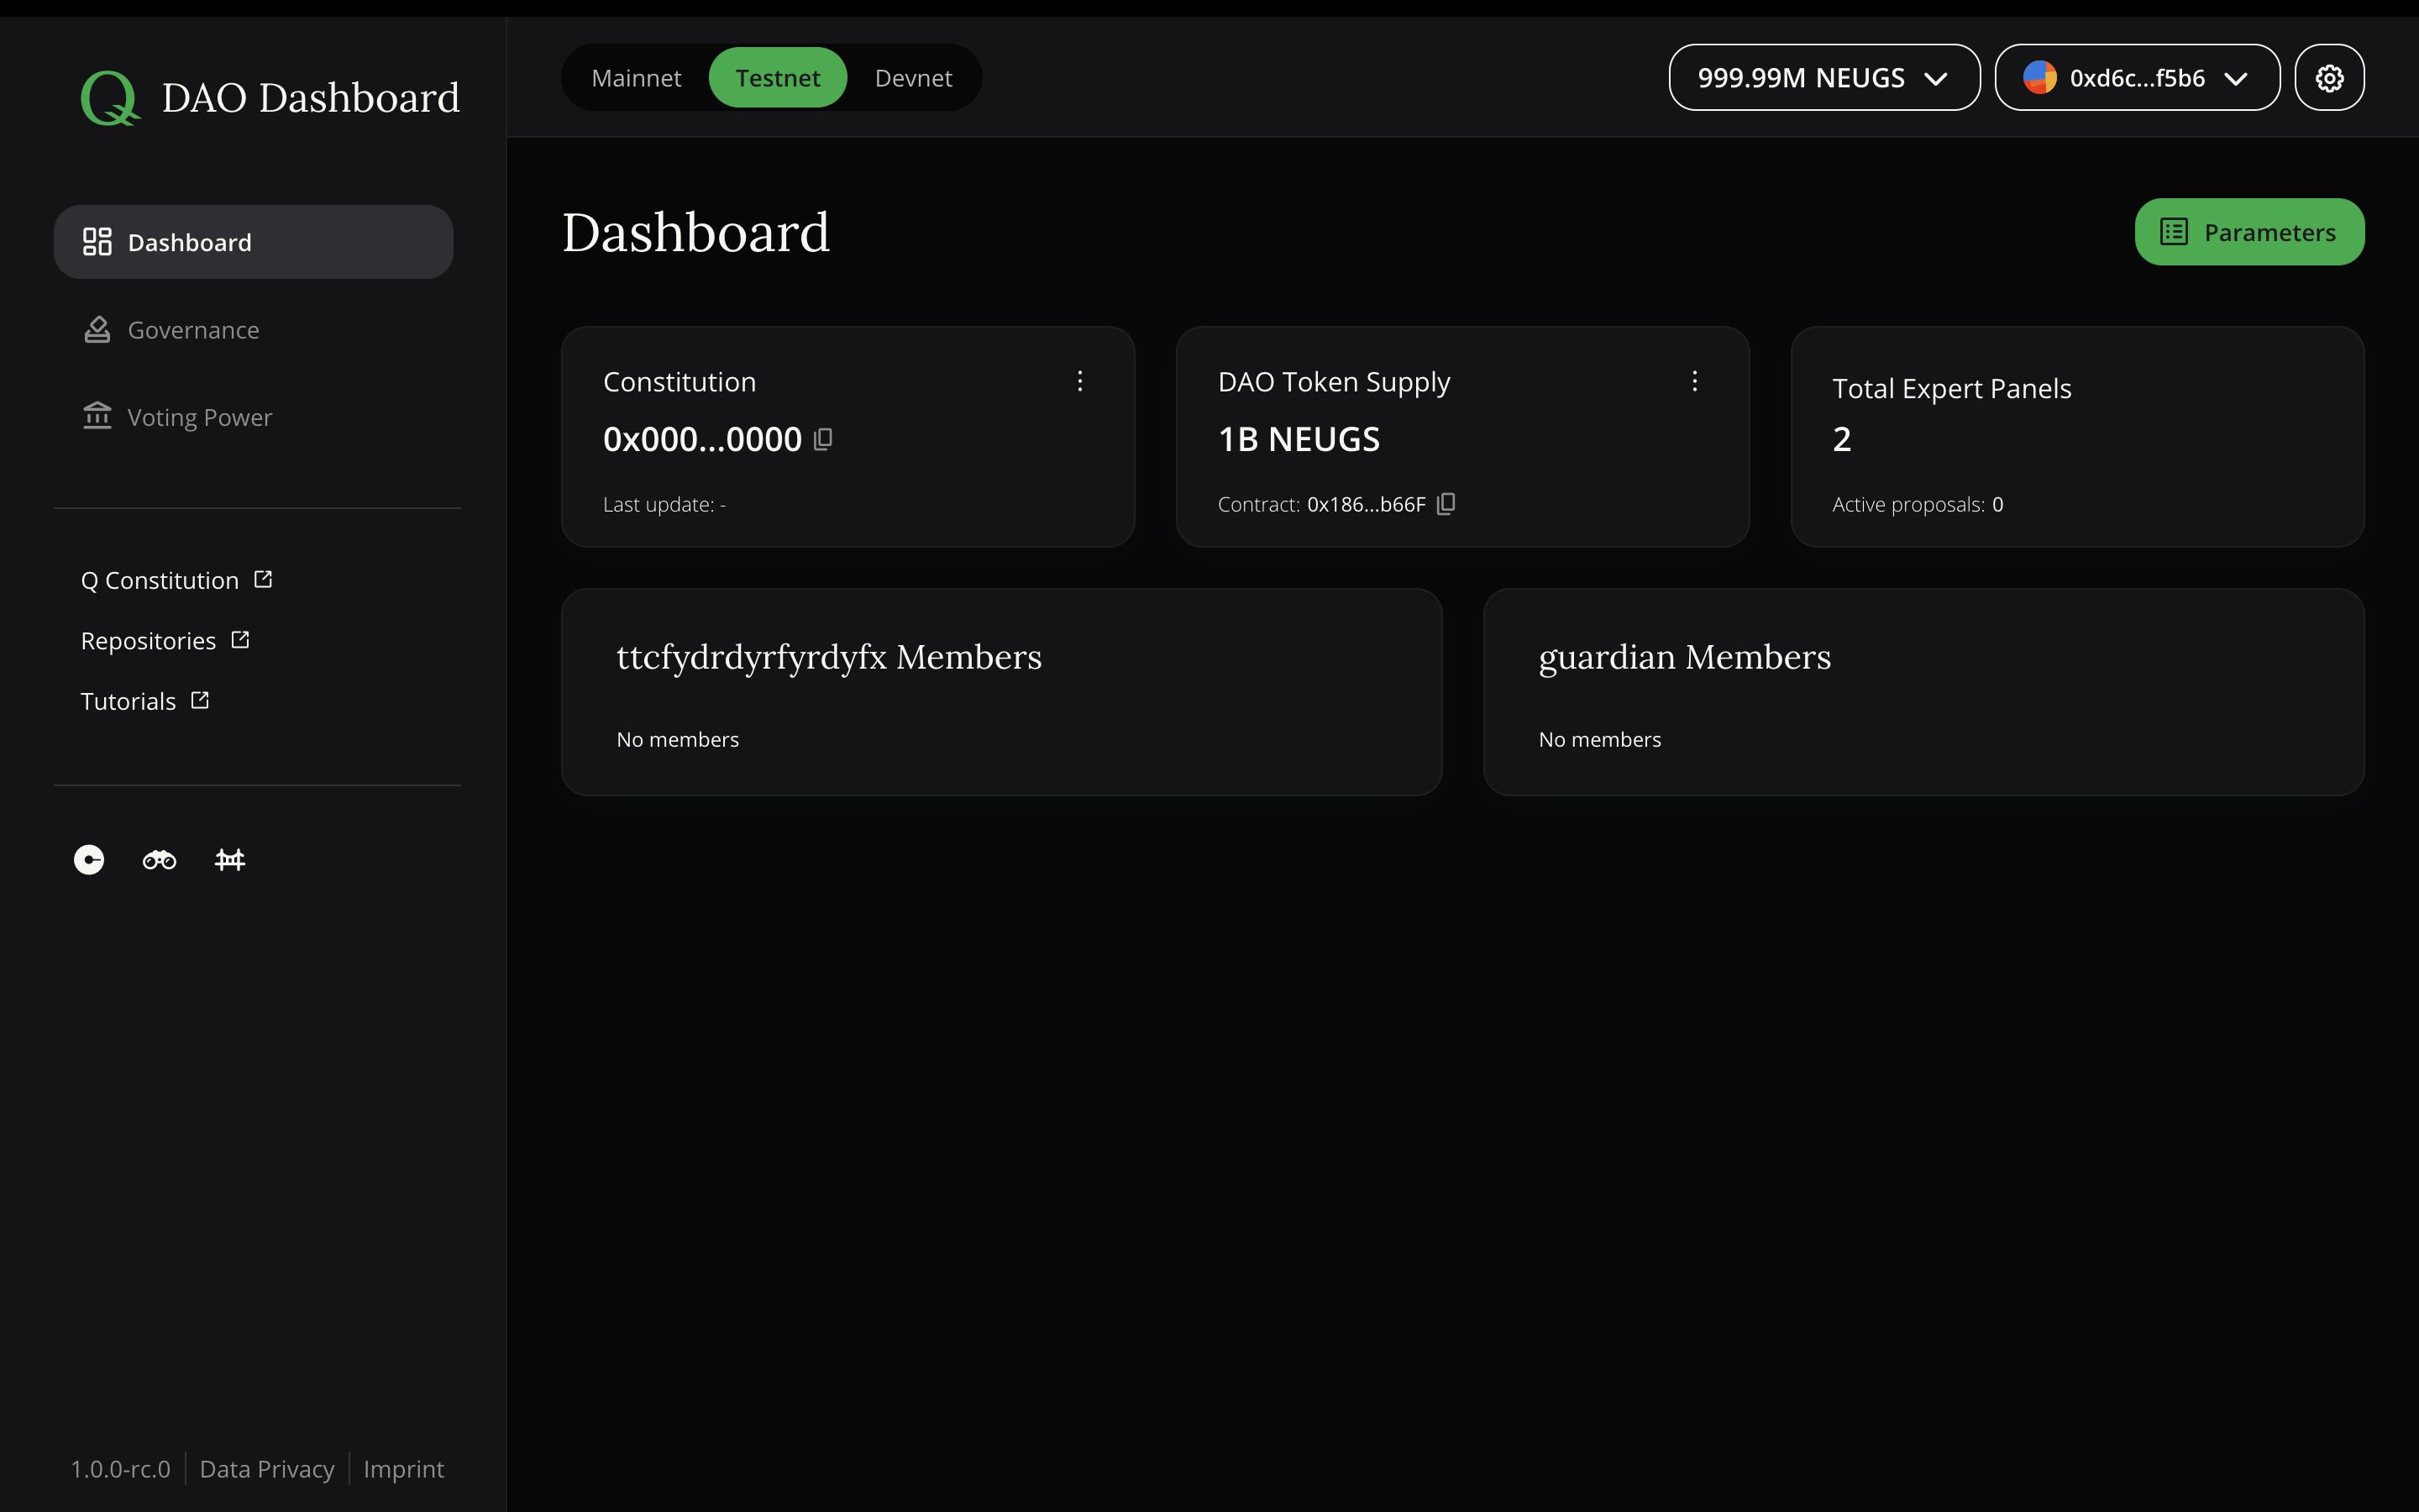Open the wallet account dropdown
The width and height of the screenshot is (2419, 1512).
(2236, 77)
